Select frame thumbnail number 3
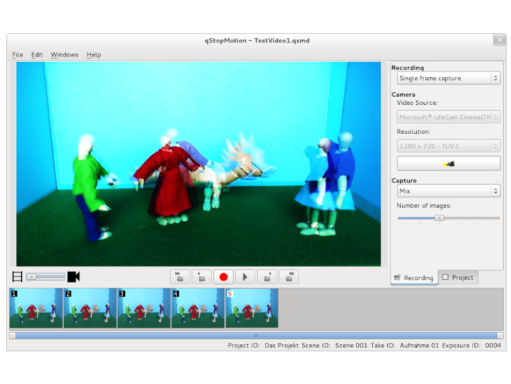The image size is (511, 384). 144,308
